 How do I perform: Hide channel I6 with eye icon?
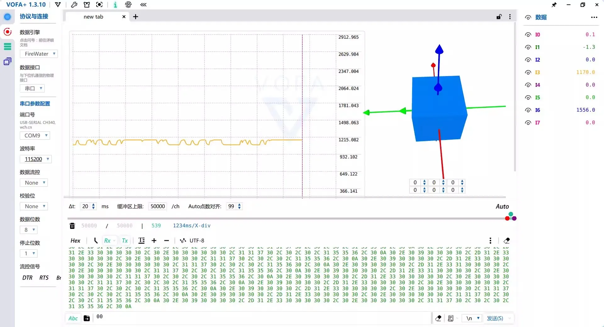click(528, 110)
